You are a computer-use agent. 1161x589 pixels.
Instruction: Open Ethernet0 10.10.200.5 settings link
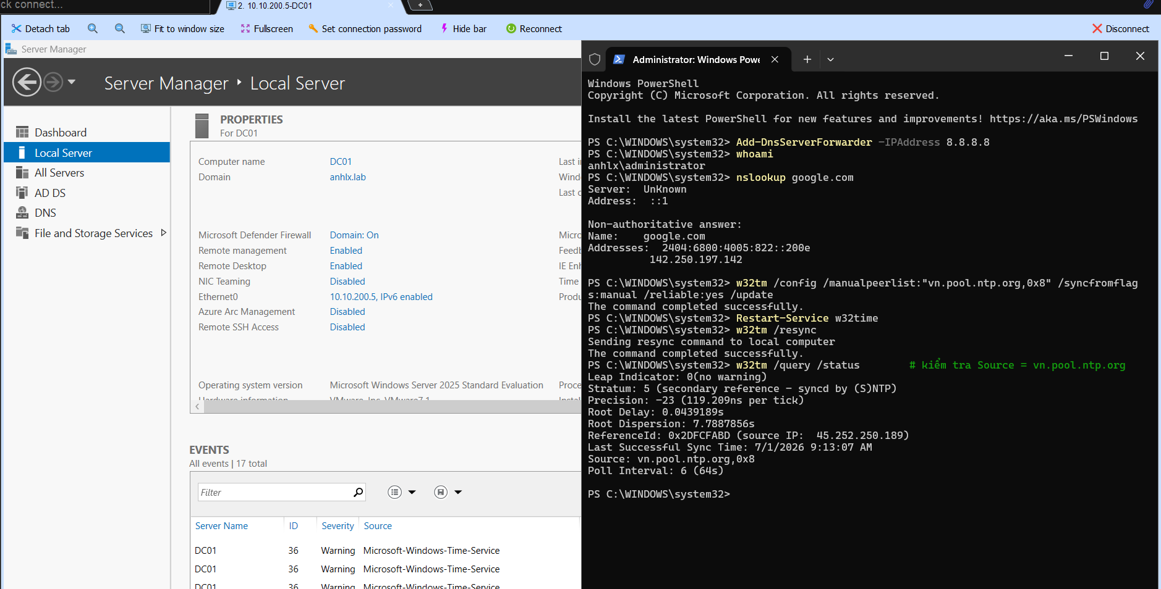tap(381, 297)
